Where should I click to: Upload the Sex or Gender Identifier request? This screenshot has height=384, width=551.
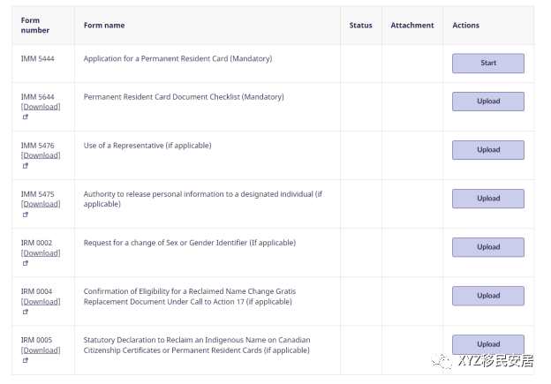pyautogui.click(x=487, y=247)
